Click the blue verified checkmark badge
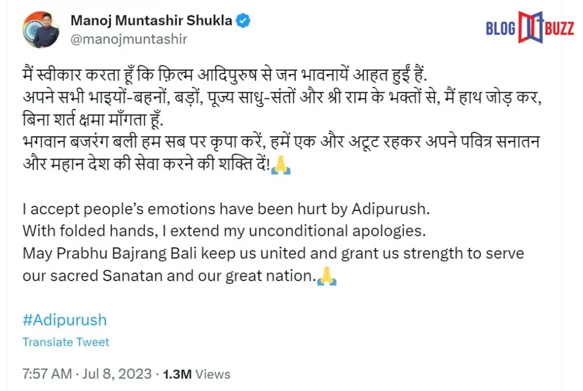 pyautogui.click(x=243, y=21)
